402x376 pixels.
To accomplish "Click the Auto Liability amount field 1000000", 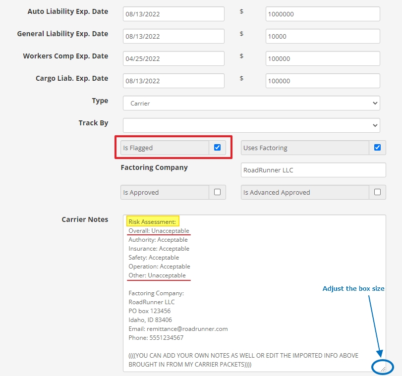I will point(322,14).
